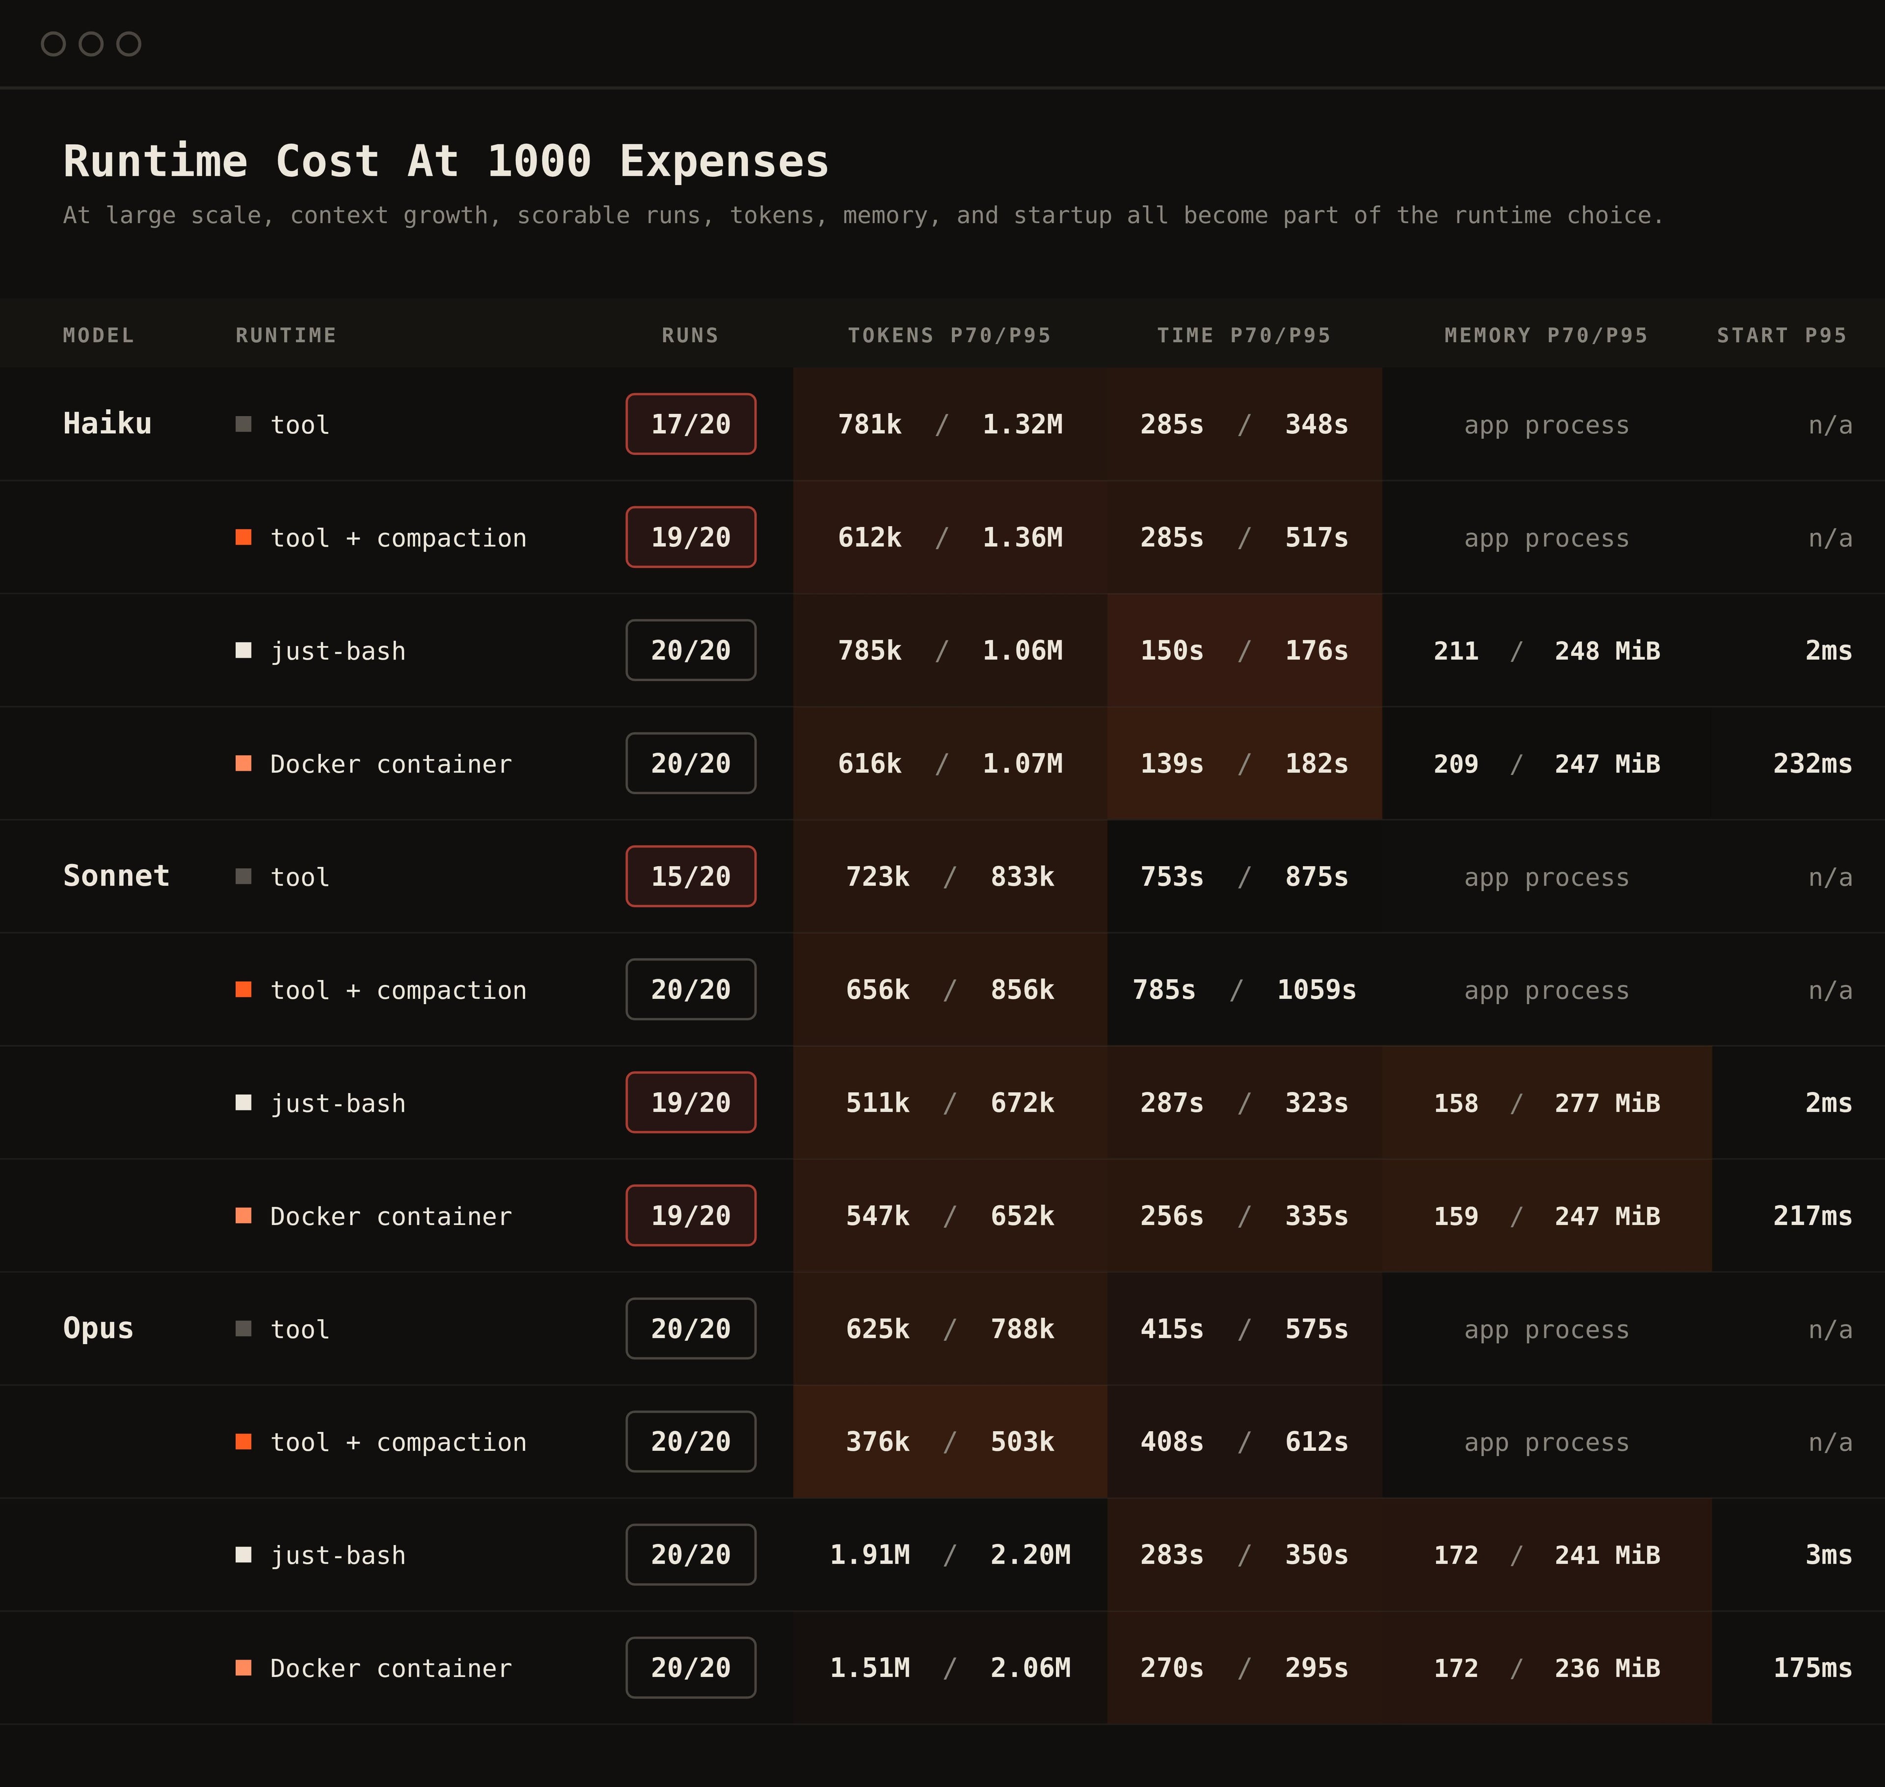Click the 232ms start value for Haiku Docker

click(x=1813, y=764)
